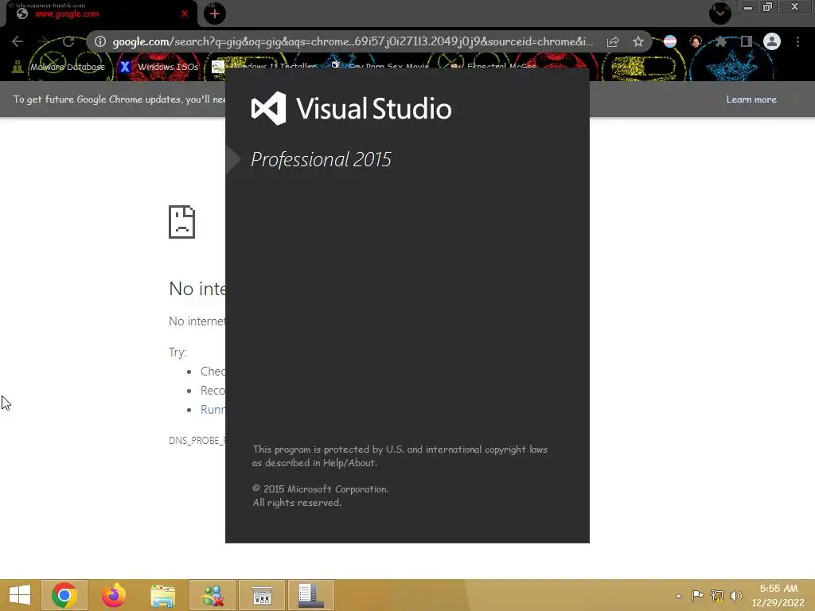This screenshot has height=611, width=815.
Task: Open the Chrome profile avatar
Action: (x=772, y=41)
